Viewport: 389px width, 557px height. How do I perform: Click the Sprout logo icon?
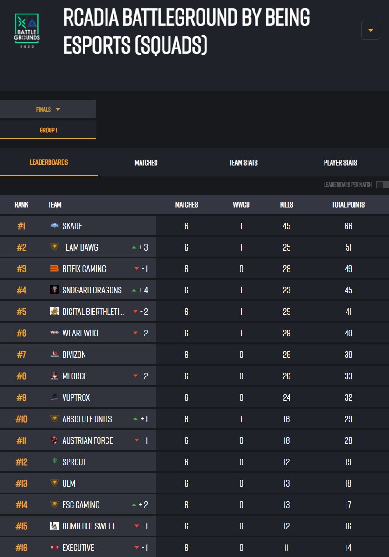(x=54, y=461)
